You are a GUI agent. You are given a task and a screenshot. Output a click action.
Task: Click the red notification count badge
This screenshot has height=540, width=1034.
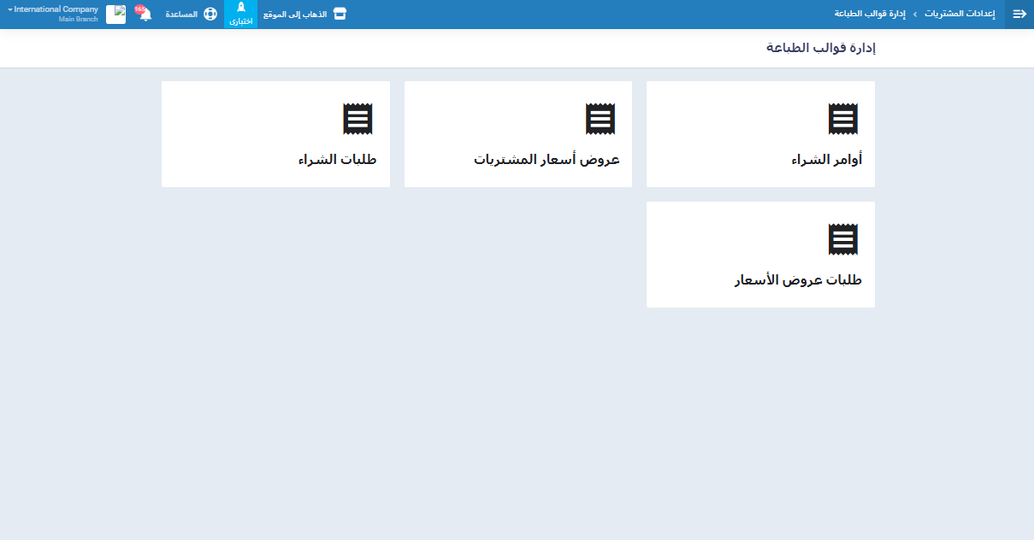[x=139, y=9]
